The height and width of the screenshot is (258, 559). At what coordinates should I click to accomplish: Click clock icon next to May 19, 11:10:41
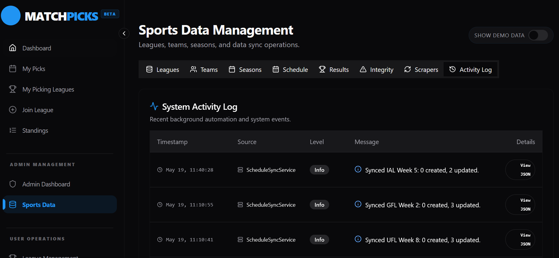[160, 240]
